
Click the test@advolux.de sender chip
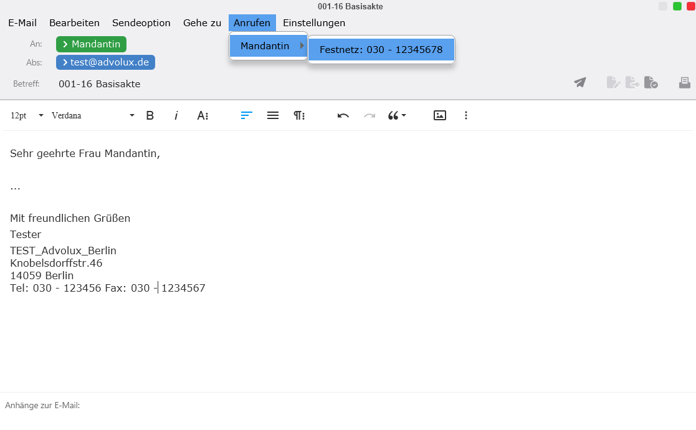(x=105, y=62)
